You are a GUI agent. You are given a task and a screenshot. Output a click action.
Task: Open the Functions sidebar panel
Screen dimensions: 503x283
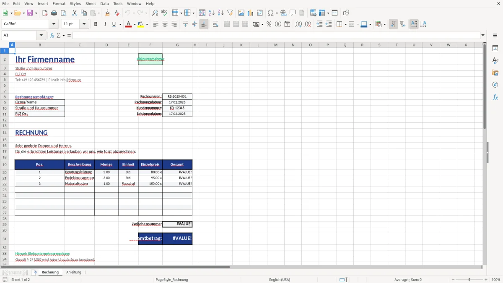coord(495,97)
